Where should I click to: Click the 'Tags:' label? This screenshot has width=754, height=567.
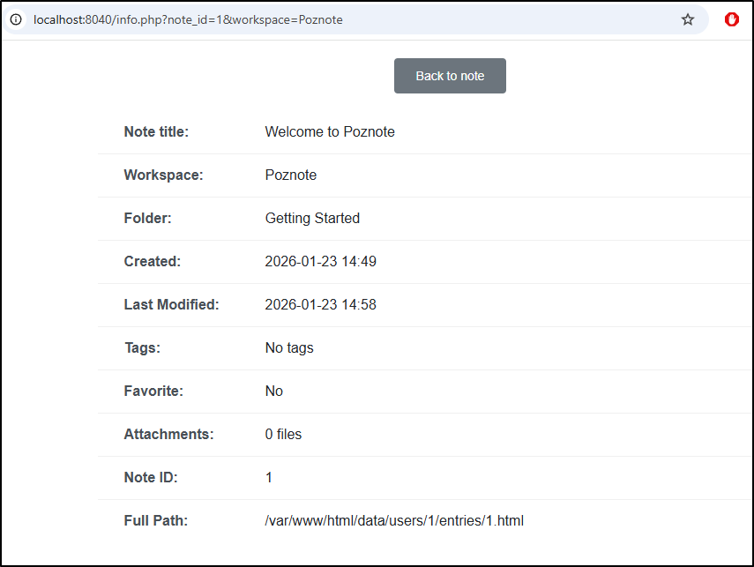tap(142, 348)
